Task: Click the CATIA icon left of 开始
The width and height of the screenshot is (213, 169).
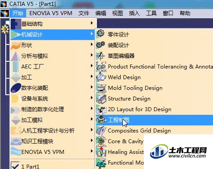Action: pyautogui.click(x=5, y=13)
